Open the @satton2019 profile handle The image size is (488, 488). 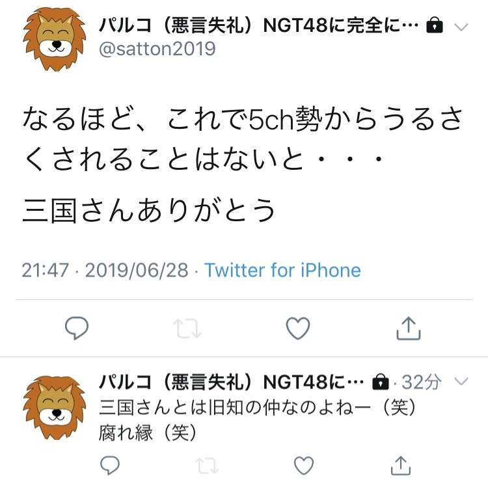pos(157,49)
